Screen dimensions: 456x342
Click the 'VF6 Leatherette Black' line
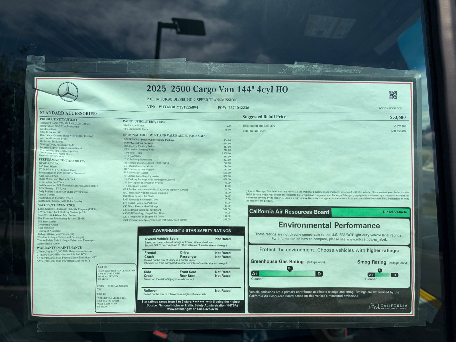tap(136, 129)
